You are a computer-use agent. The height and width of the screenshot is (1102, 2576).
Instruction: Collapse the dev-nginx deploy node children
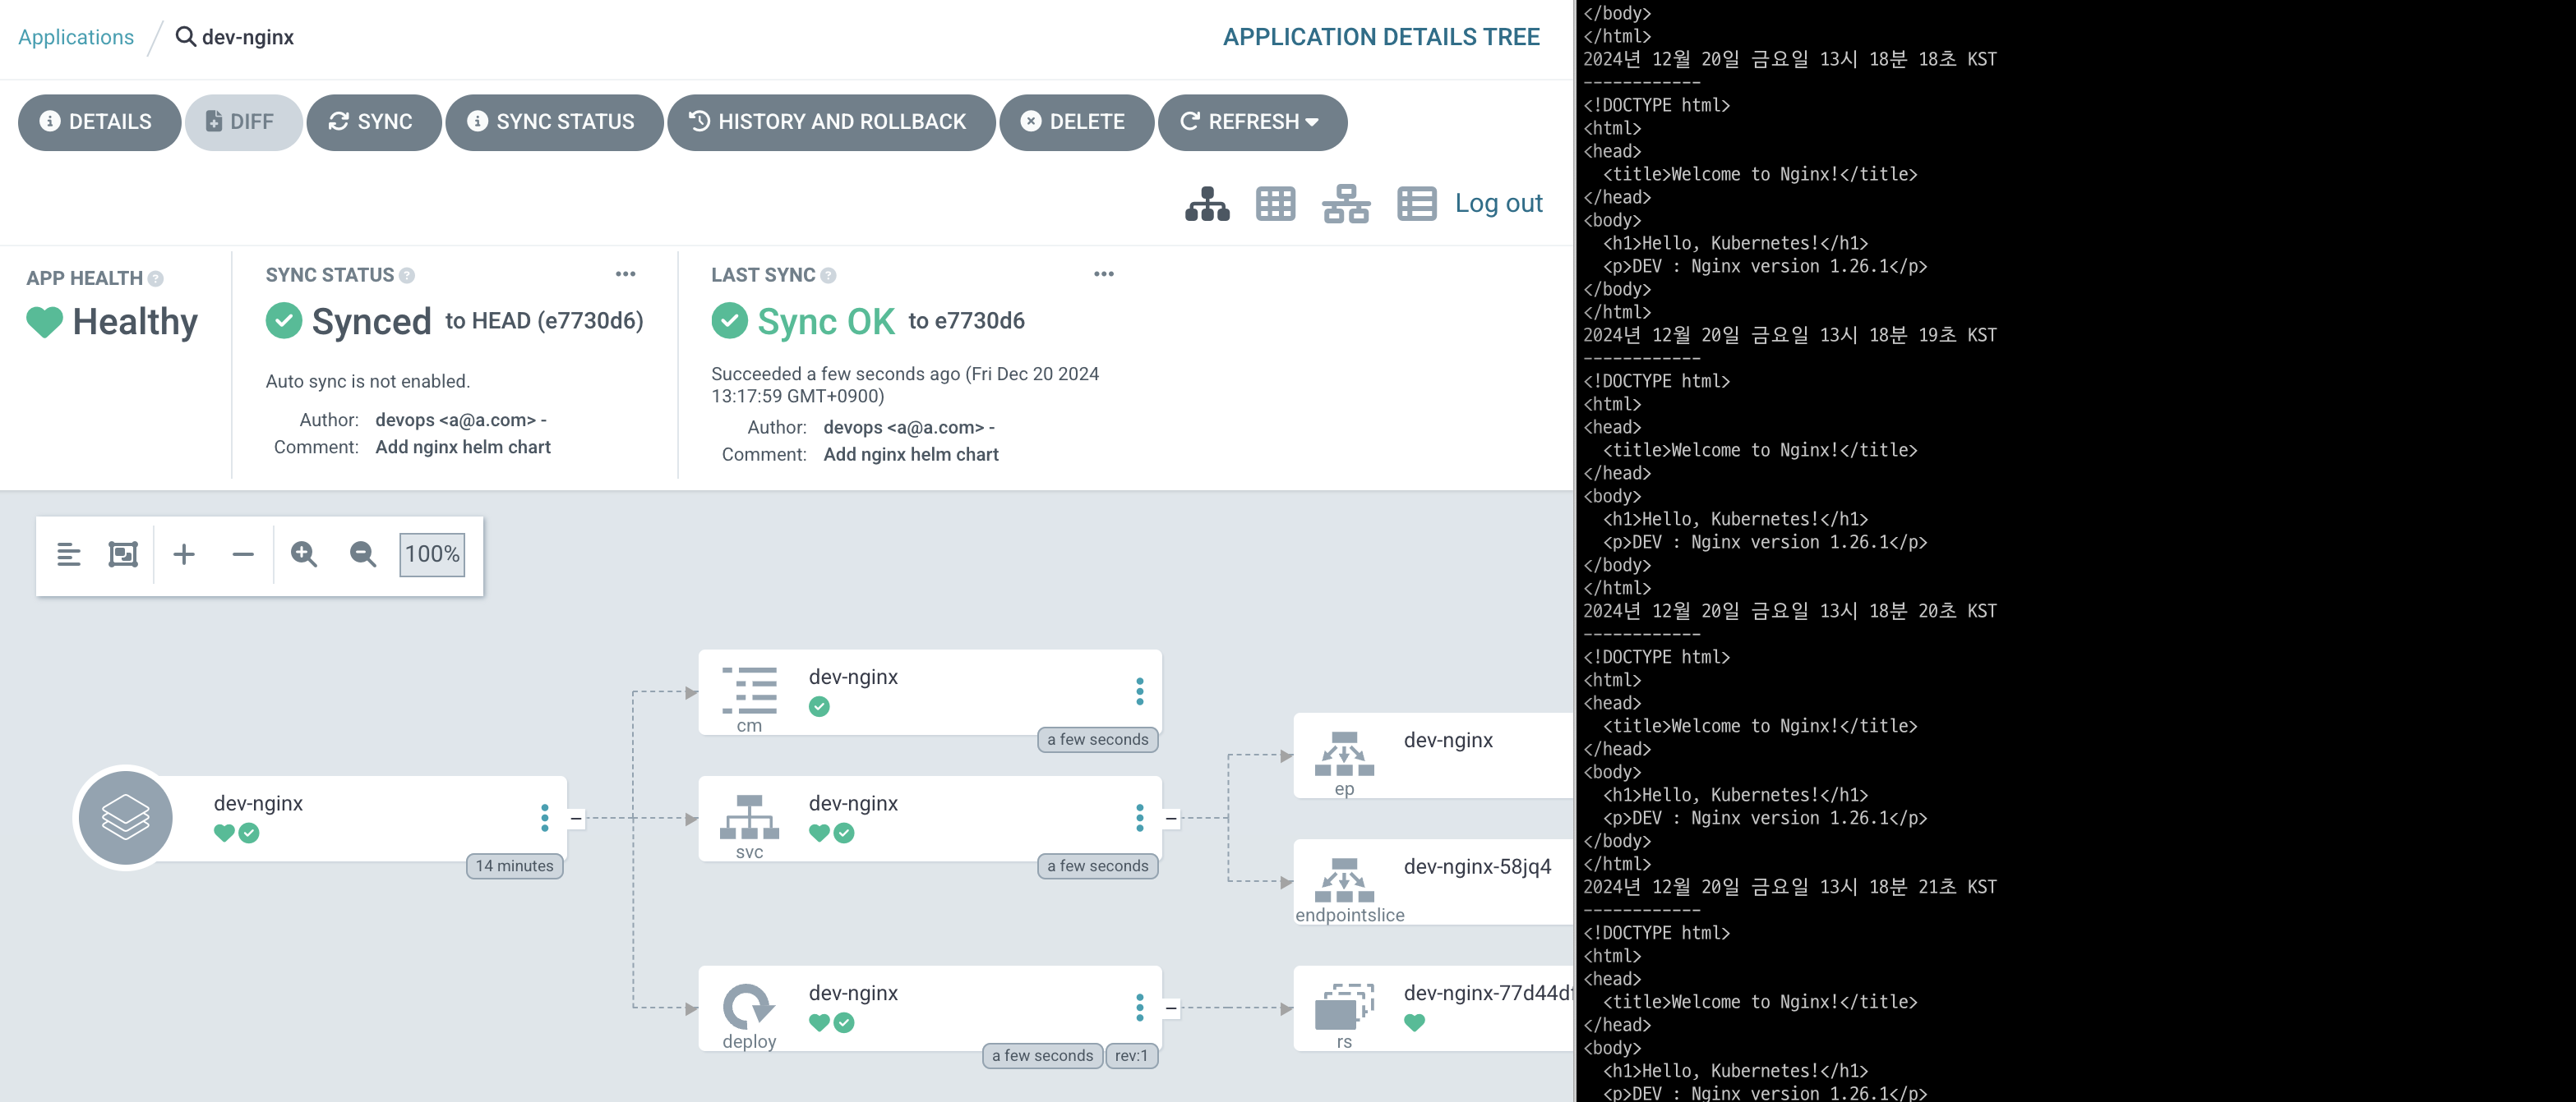1171,1008
